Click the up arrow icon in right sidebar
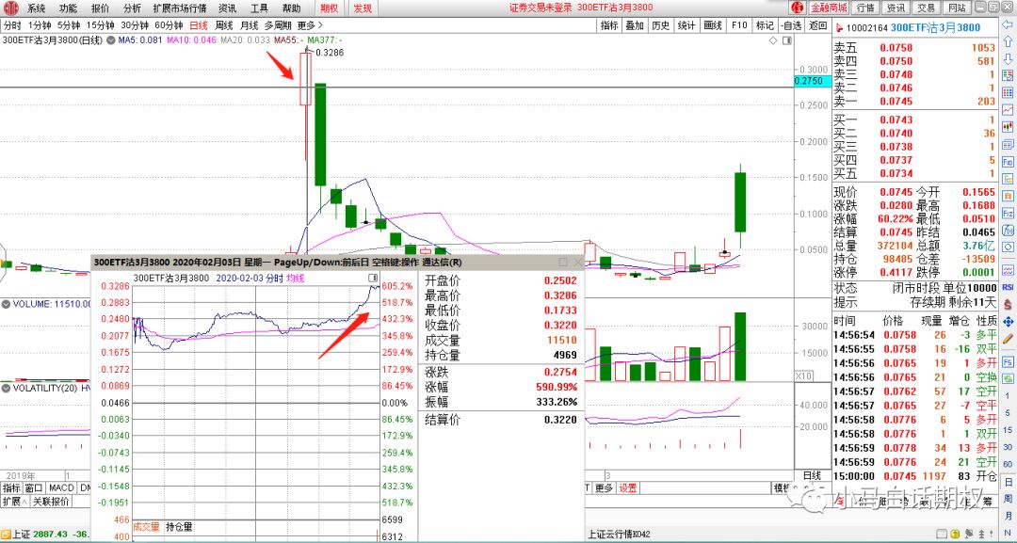Image resolution: width=1017 pixels, height=543 pixels. [x=1008, y=41]
